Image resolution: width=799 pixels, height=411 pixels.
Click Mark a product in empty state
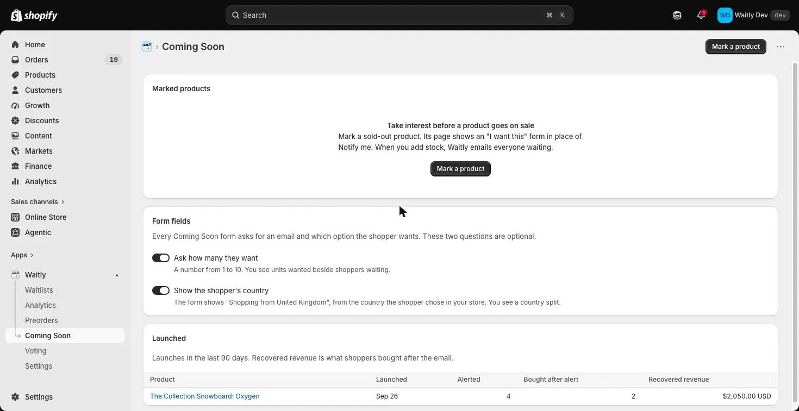coord(460,169)
